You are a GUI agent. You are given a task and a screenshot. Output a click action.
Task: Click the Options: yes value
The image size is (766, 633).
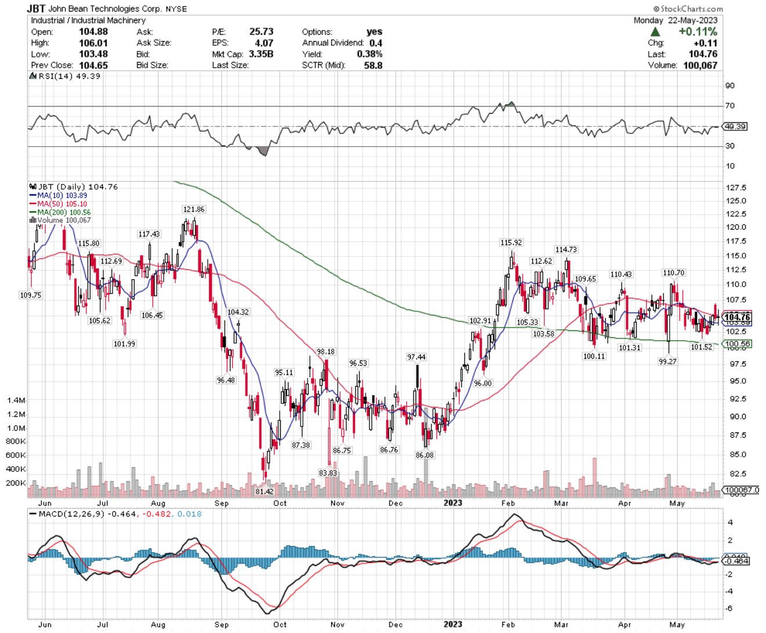click(374, 32)
